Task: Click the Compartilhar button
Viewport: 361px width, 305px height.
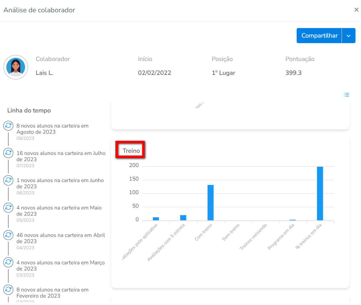Action: tap(319, 36)
